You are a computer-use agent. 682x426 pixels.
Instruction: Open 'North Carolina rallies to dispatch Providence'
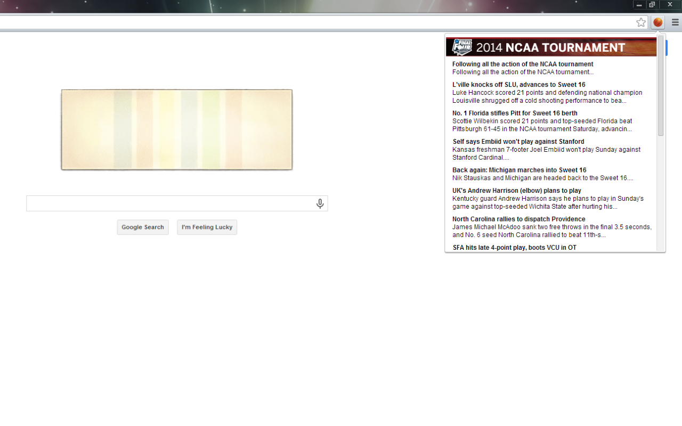[519, 219]
